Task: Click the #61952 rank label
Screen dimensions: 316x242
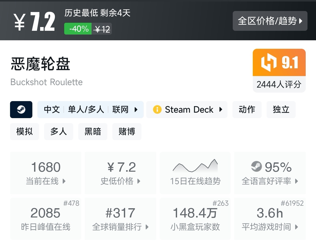Action: 292,203
